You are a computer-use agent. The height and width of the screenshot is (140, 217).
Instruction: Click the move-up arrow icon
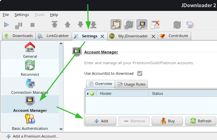tap(67, 24)
